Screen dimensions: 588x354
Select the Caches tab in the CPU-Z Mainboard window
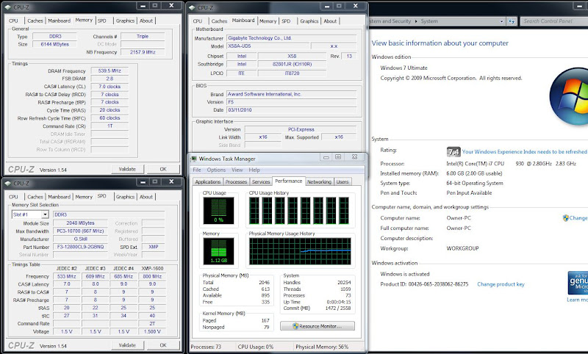point(219,21)
